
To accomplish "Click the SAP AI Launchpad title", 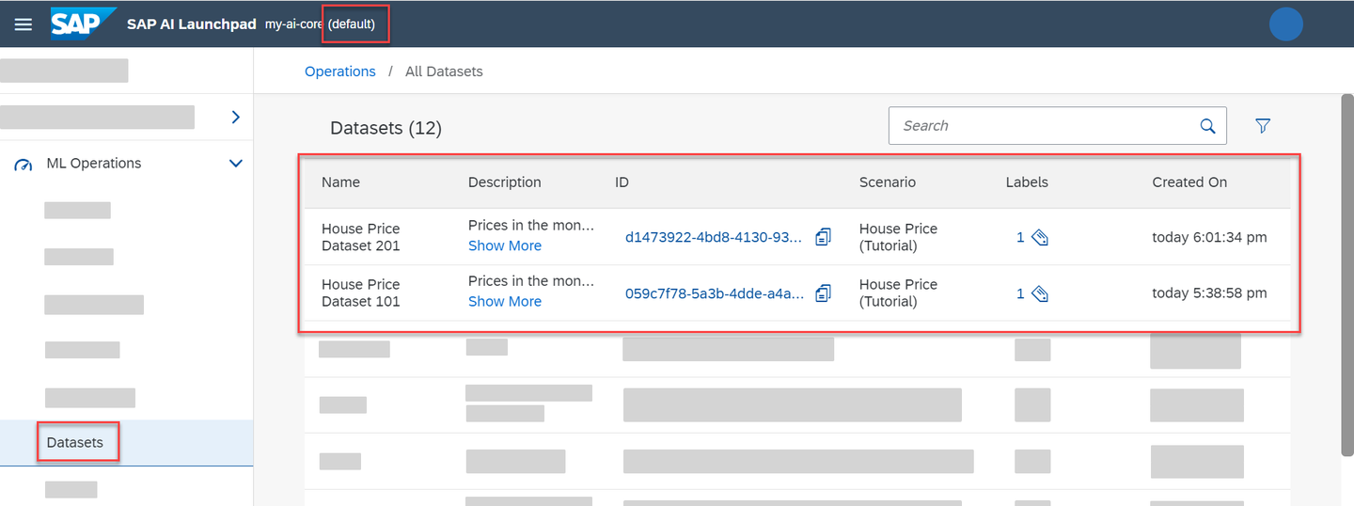I will click(x=192, y=24).
